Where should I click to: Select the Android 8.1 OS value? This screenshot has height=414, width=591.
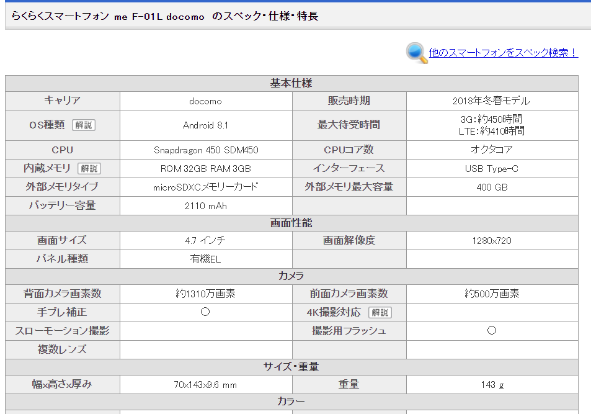pyautogui.click(x=205, y=124)
